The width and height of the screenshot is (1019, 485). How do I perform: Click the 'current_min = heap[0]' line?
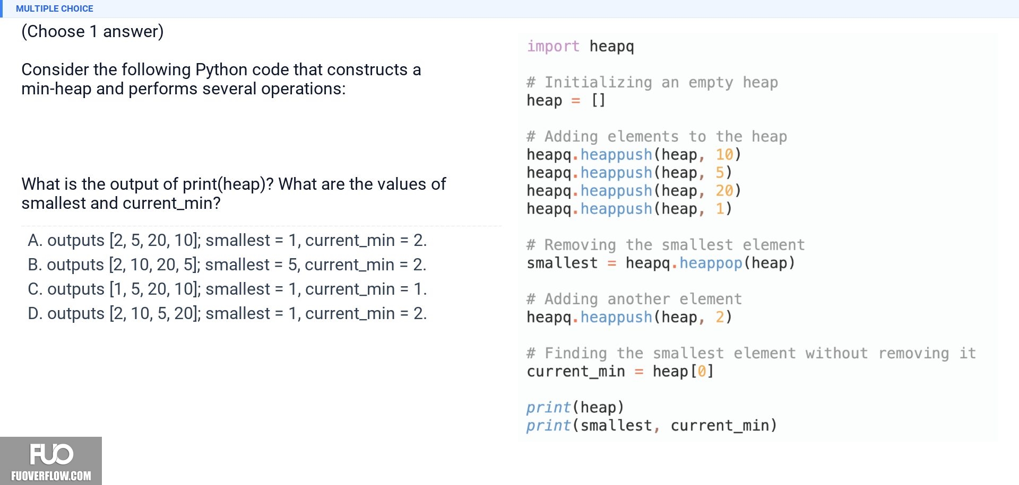[x=620, y=371]
